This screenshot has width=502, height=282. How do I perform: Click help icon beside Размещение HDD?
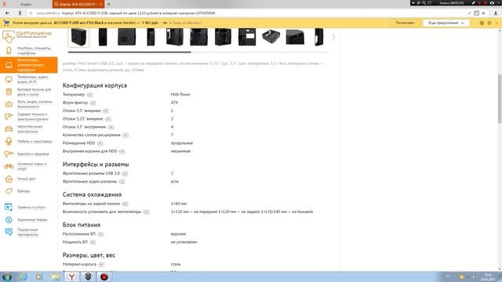[x=100, y=143]
